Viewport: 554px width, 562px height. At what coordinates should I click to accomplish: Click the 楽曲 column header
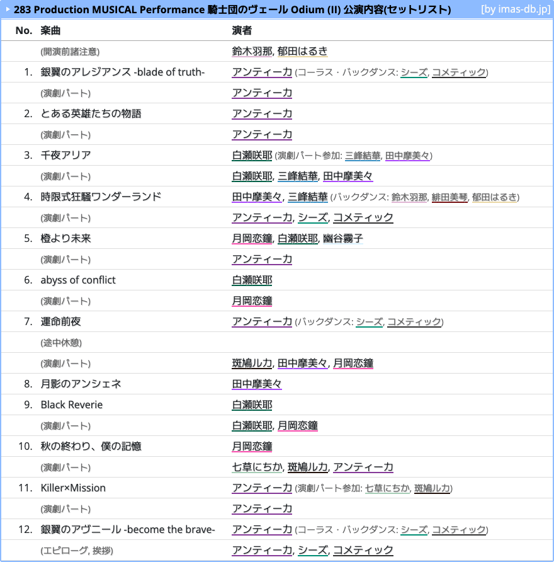[50, 30]
